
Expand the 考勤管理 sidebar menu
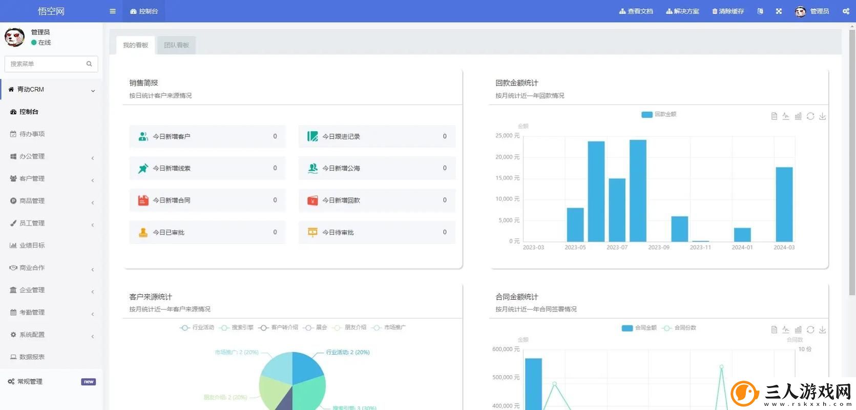[51, 313]
